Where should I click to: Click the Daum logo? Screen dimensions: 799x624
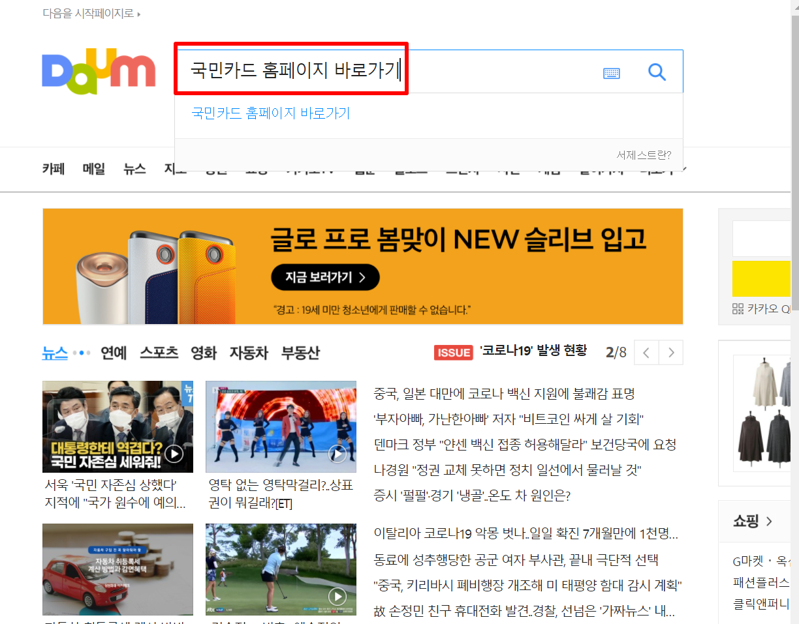point(99,71)
